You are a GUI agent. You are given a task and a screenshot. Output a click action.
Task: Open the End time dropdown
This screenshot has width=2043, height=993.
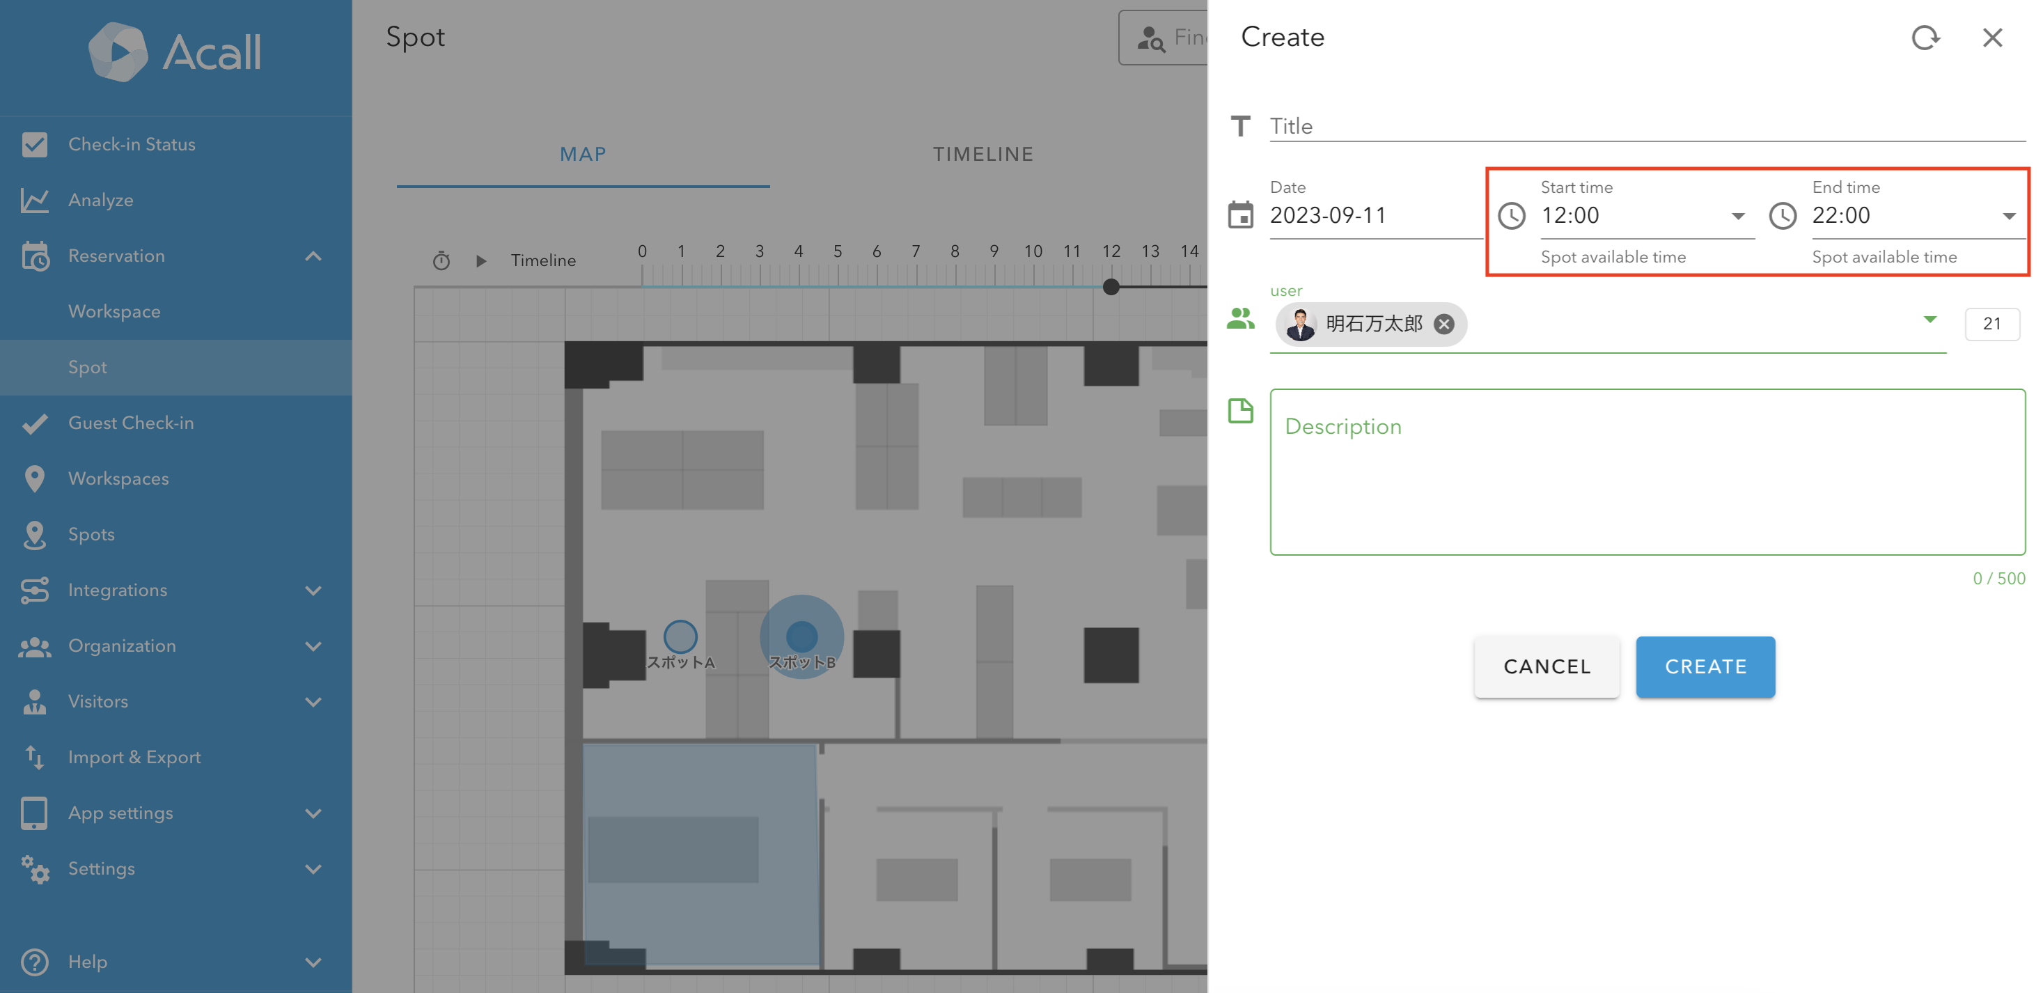pyautogui.click(x=2009, y=217)
